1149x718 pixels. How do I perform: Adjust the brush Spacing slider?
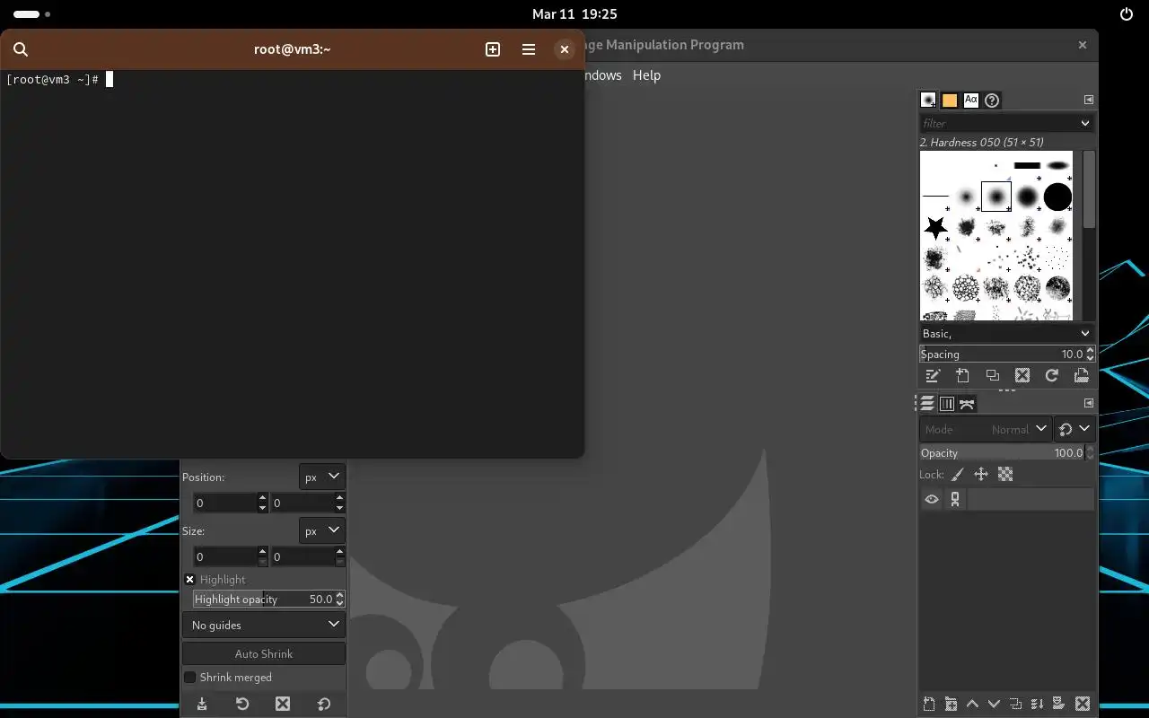click(x=1002, y=354)
